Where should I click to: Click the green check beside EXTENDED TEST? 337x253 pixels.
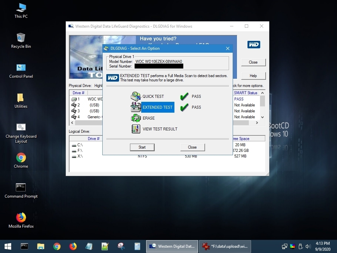click(184, 107)
